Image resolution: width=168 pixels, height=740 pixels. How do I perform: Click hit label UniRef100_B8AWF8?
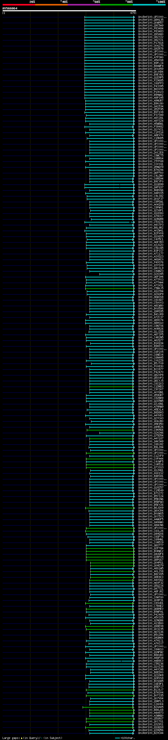(151, 66)
